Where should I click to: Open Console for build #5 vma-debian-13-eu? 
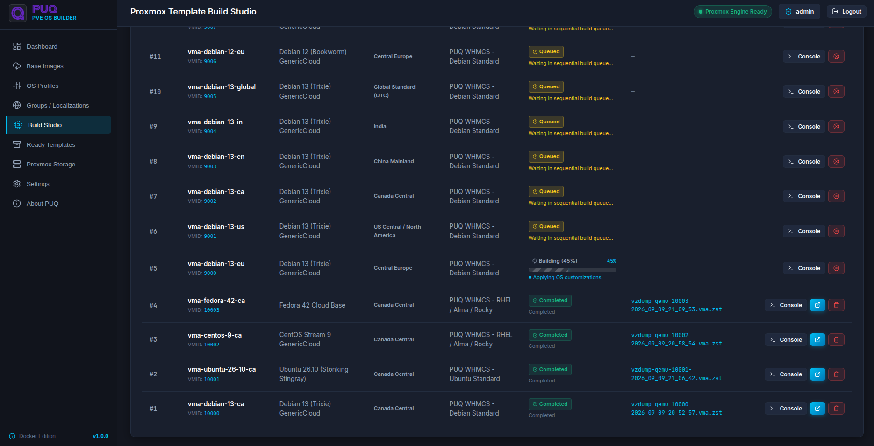804,268
